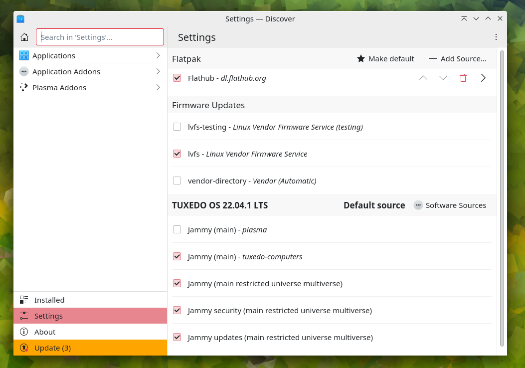Expand the Applications category chevron

(x=158, y=55)
